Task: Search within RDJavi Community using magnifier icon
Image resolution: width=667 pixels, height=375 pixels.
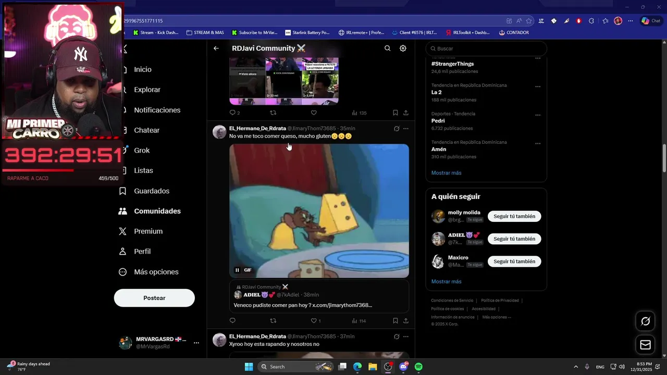Action: pyautogui.click(x=387, y=48)
